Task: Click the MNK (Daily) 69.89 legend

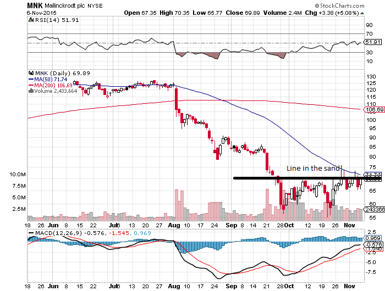Action: pos(63,74)
